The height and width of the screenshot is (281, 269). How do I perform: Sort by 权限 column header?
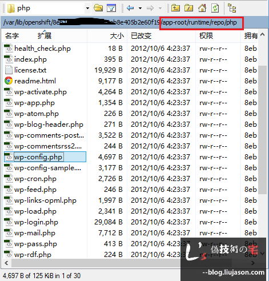pos(206,36)
